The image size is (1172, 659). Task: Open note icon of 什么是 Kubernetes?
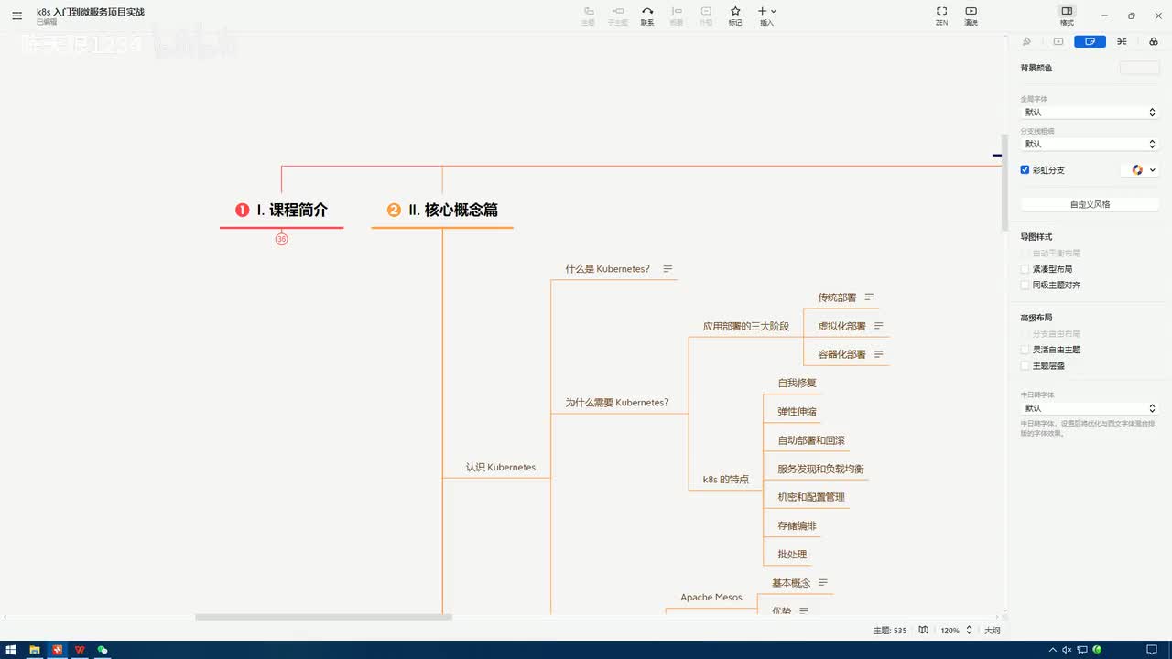coord(667,269)
